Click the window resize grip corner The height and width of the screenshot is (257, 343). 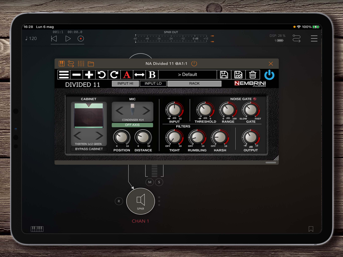click(x=276, y=158)
